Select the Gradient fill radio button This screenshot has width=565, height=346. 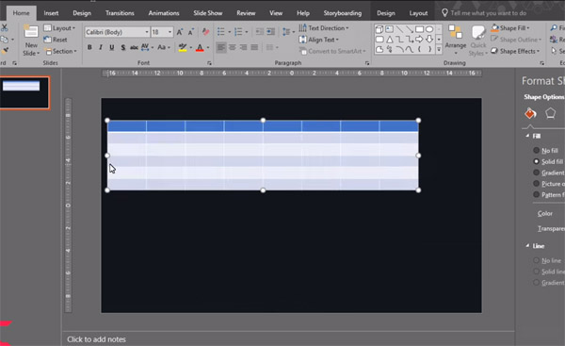536,173
